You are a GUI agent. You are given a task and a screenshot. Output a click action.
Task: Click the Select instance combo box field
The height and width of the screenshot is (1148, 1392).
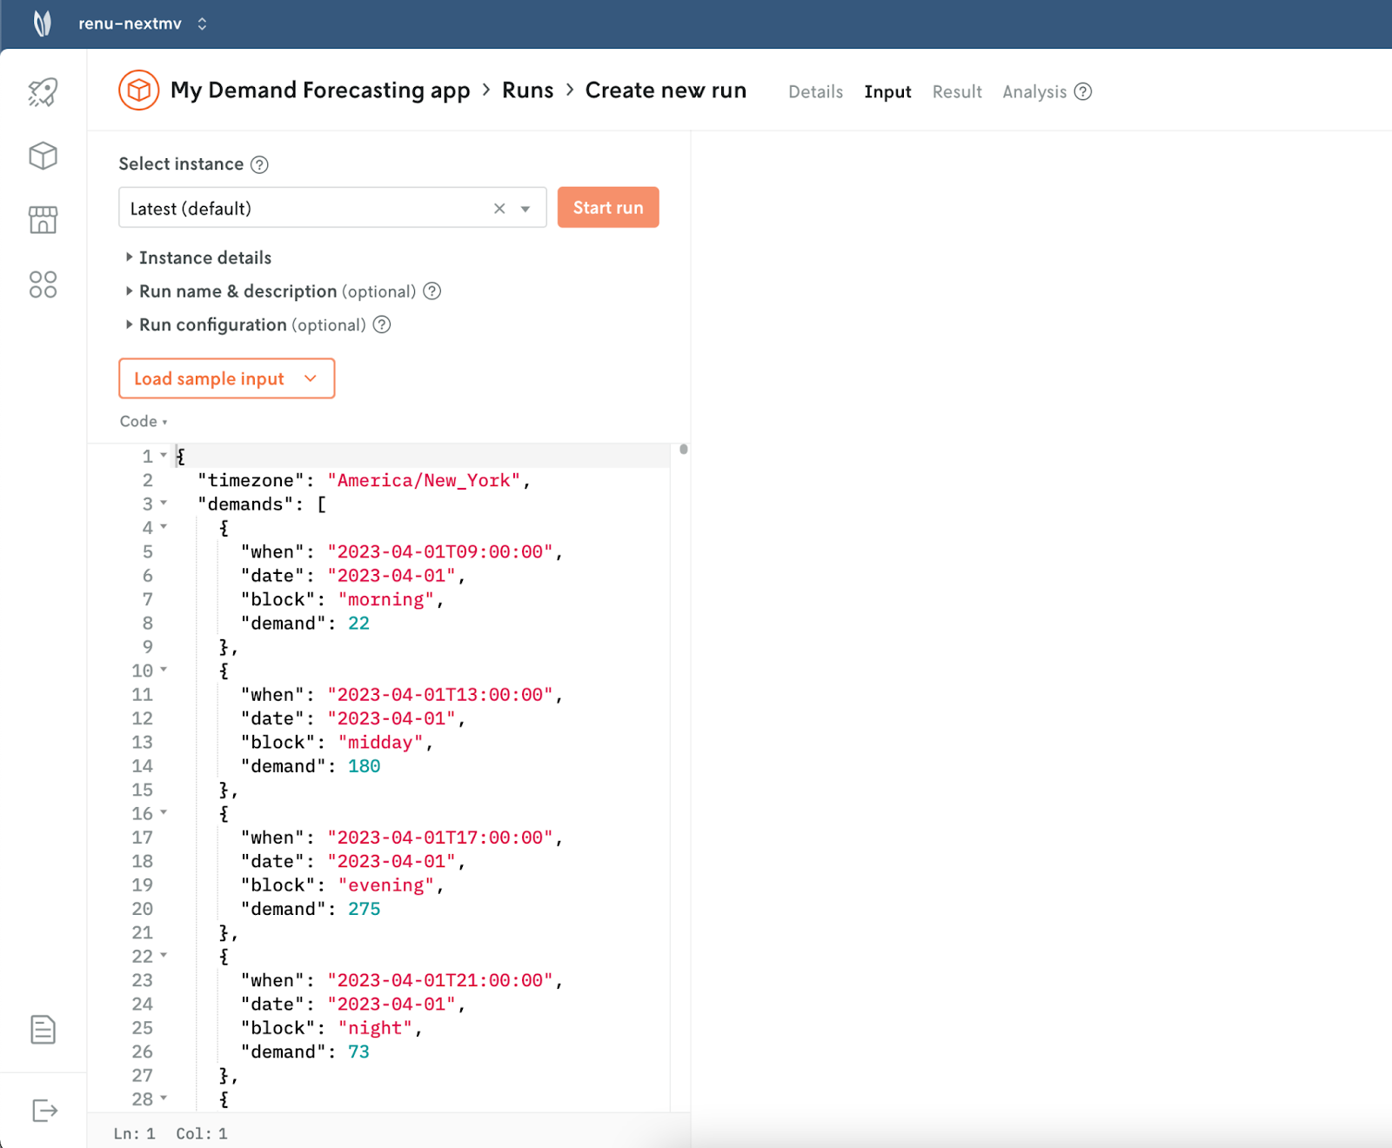pyautogui.click(x=332, y=208)
